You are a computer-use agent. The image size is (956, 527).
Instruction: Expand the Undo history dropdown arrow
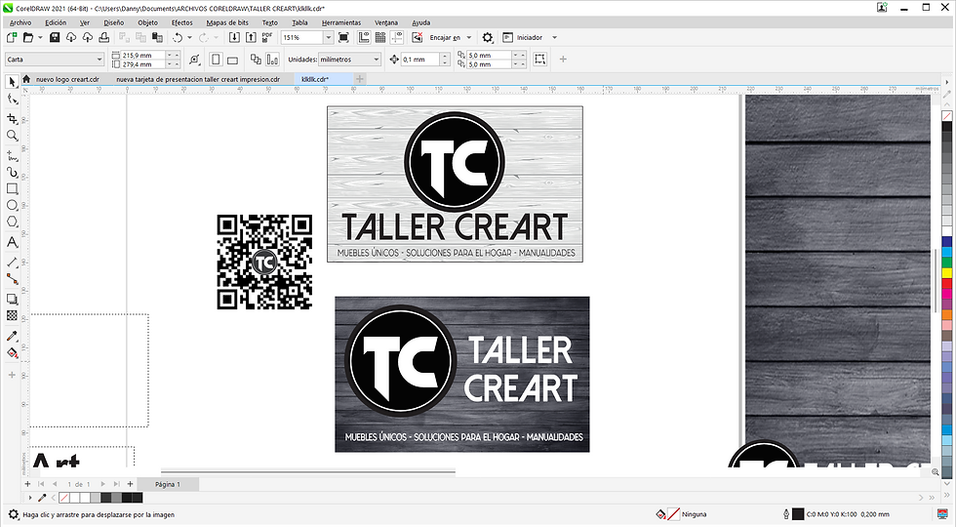click(x=189, y=38)
